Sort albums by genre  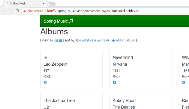(101, 40)
